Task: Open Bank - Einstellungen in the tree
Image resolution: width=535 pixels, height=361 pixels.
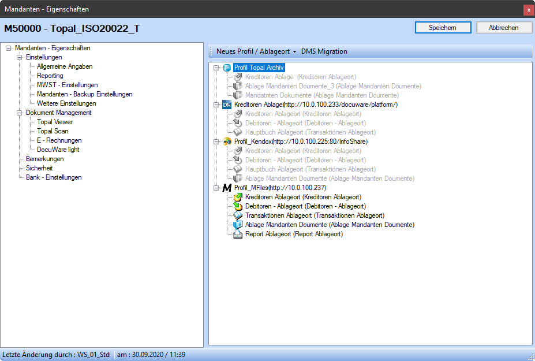Action: pos(54,177)
